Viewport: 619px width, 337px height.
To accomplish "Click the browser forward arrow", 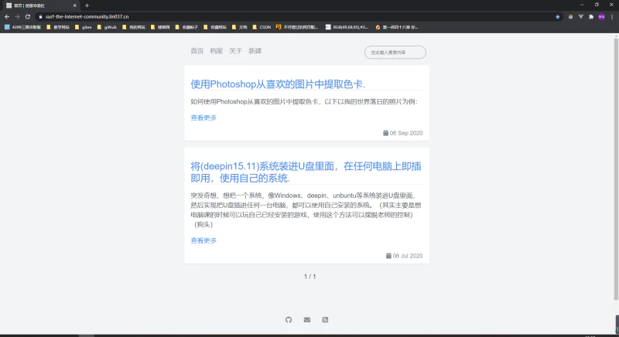I will (x=17, y=16).
